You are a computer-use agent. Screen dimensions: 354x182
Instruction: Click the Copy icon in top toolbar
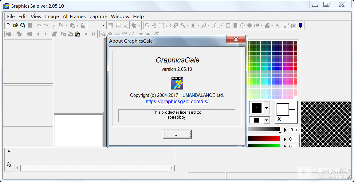pos(61,25)
